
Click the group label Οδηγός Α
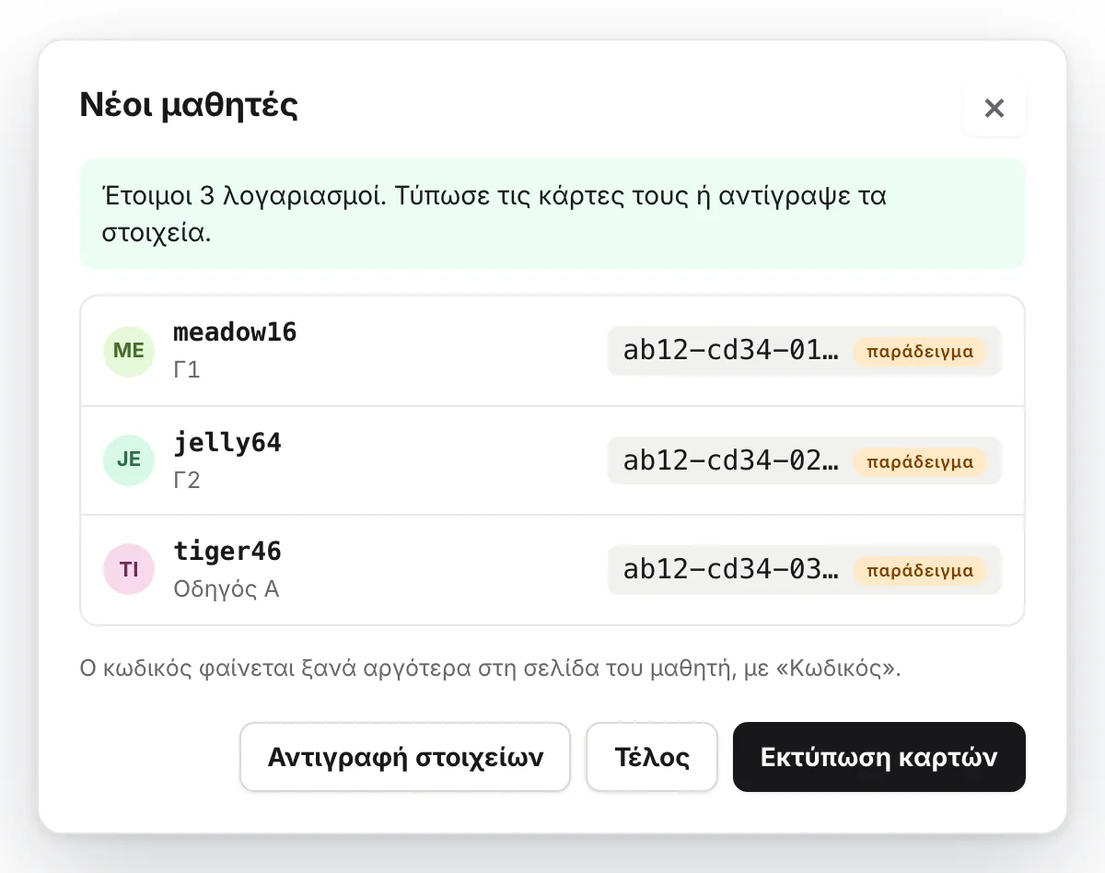click(227, 588)
